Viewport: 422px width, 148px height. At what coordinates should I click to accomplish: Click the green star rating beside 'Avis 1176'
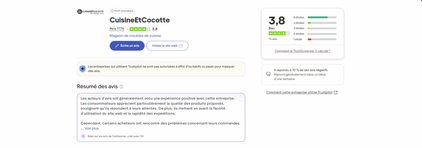(140, 29)
